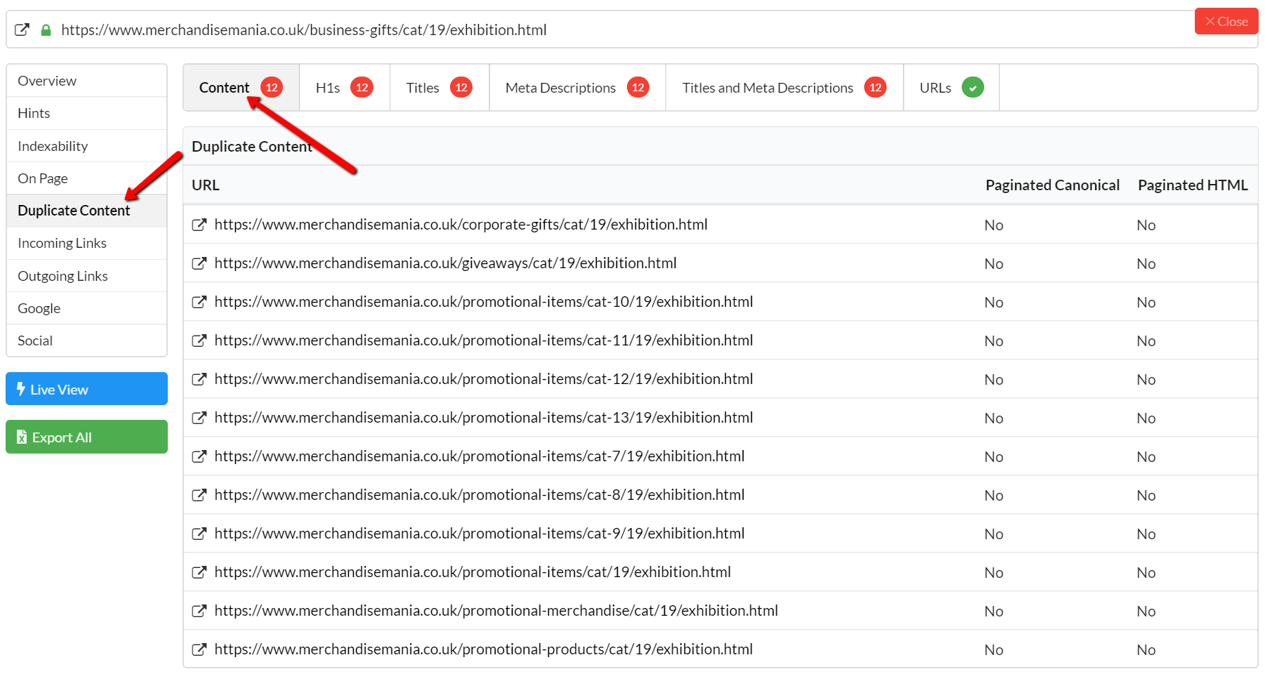1265x674 pixels.
Task: Switch to the H1s tab
Action: tap(345, 88)
